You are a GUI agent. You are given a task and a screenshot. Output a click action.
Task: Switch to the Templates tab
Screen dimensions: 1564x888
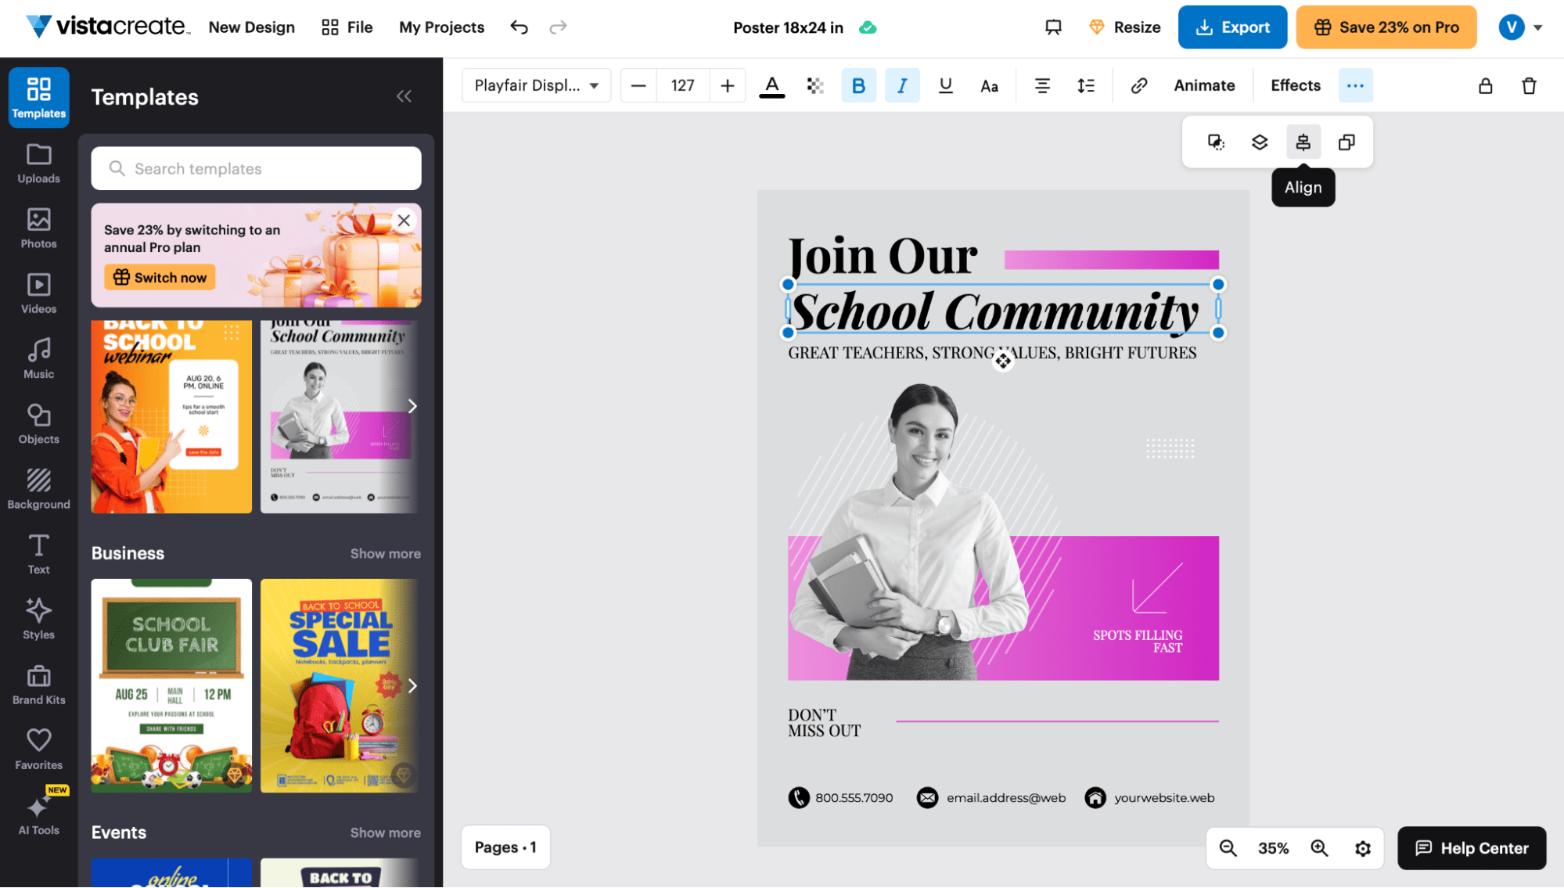click(x=38, y=97)
